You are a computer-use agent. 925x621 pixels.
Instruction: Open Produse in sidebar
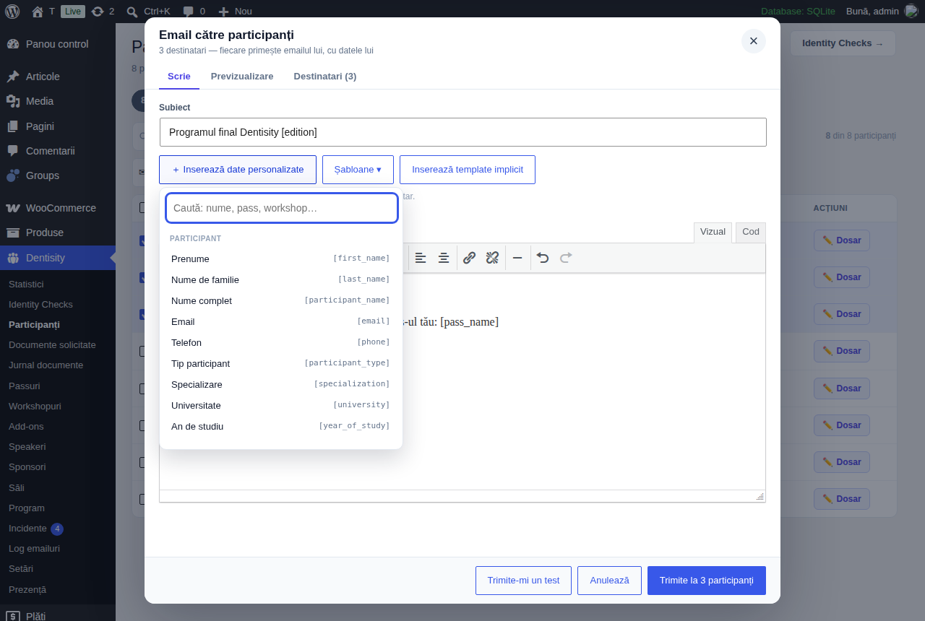(x=58, y=233)
